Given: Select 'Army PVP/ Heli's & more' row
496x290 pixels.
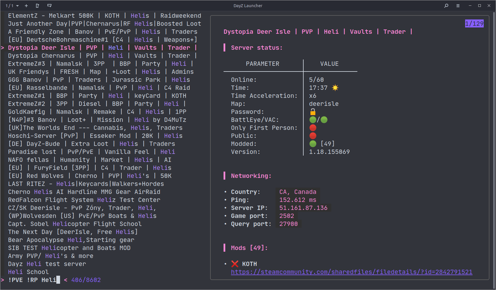Looking at the screenshot, I should click(x=51, y=256).
